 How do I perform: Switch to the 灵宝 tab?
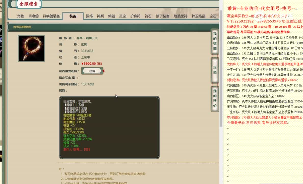click(122, 16)
